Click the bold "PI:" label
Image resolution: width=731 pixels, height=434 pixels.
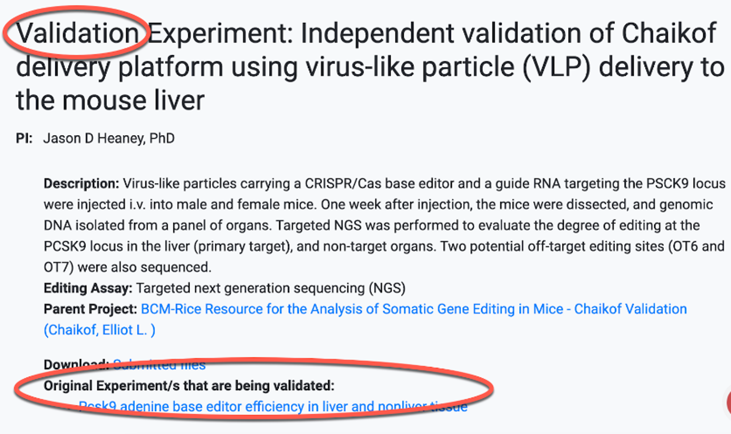(x=24, y=138)
